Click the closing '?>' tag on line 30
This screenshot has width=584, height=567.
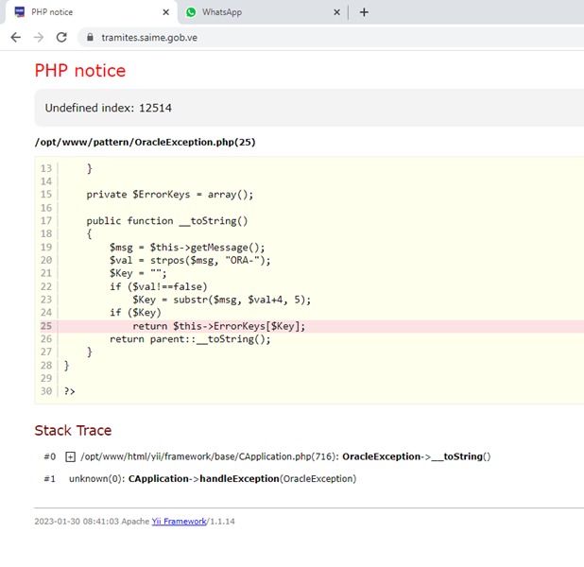70,391
